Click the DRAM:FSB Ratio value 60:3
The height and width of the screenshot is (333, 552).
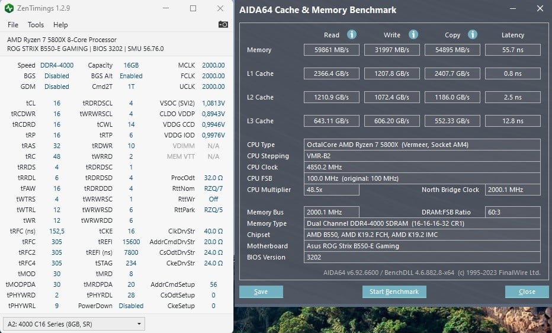[x=512, y=212]
